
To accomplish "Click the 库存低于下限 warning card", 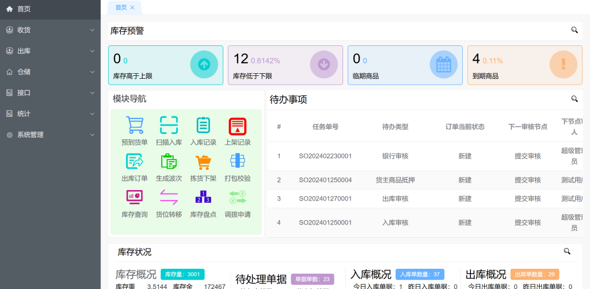I will click(x=285, y=65).
